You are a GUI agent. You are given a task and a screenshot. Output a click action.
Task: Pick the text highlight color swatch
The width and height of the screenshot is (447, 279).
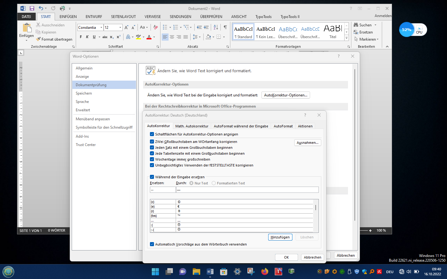point(138,37)
